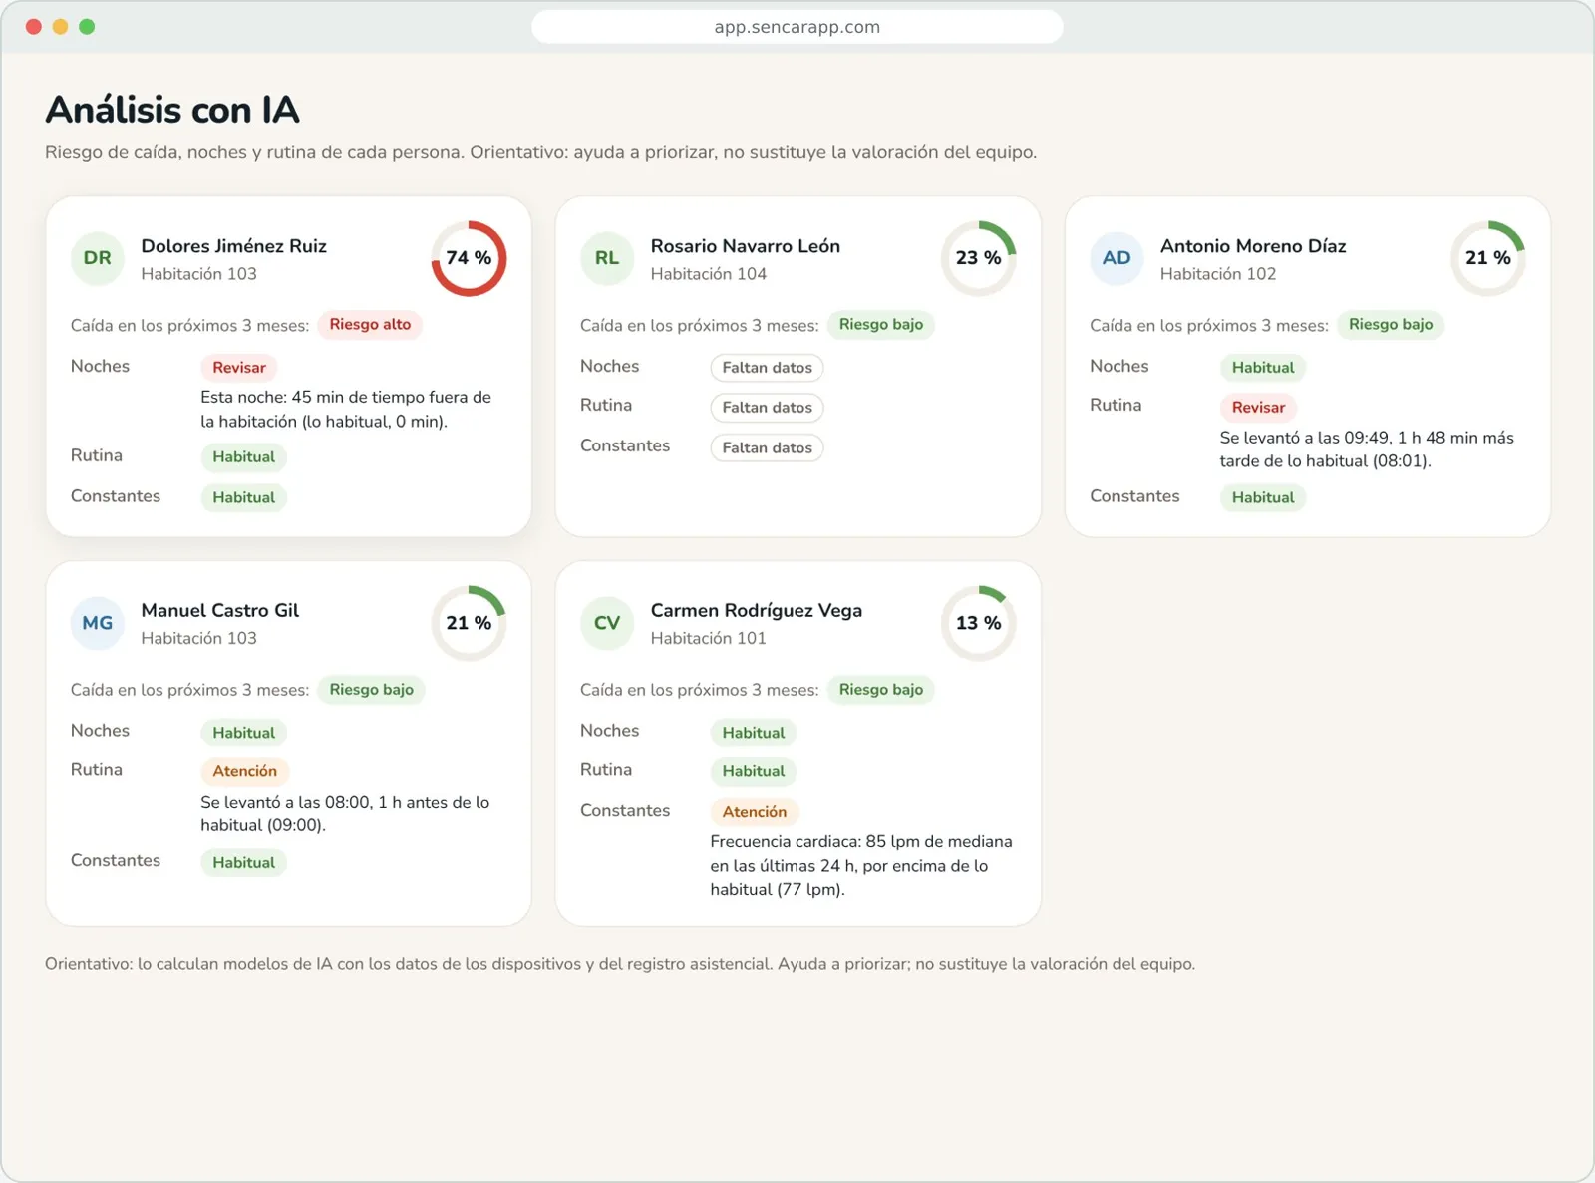This screenshot has height=1183, width=1595.
Task: Click Rosario's Noches Faltan datos badge
Action: pyautogui.click(x=768, y=368)
